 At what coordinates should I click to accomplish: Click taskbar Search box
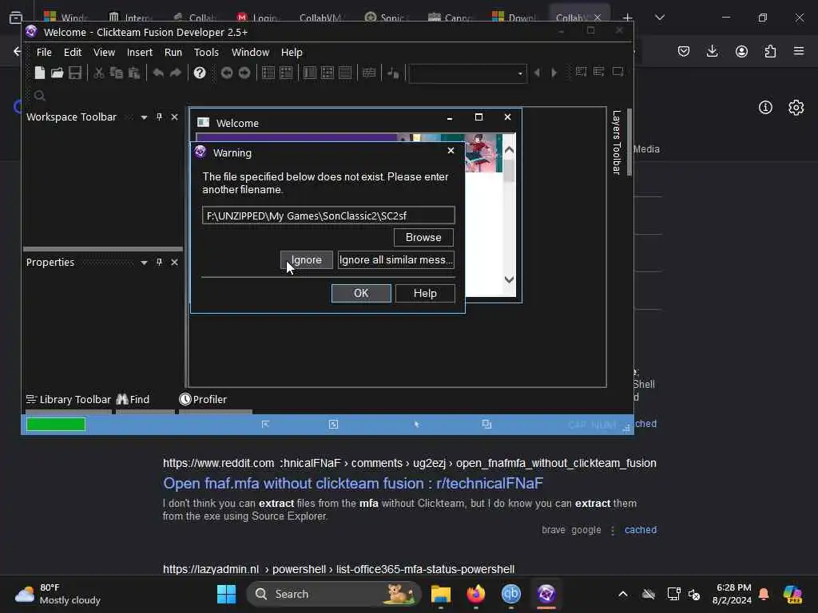[x=334, y=594]
